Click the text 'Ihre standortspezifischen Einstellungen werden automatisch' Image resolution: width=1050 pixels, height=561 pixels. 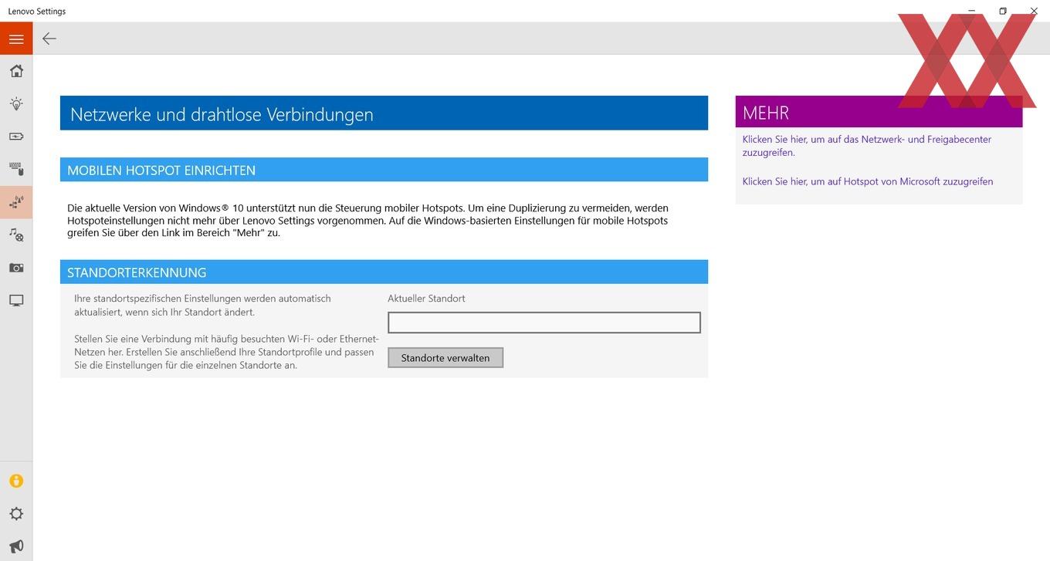[202, 299]
